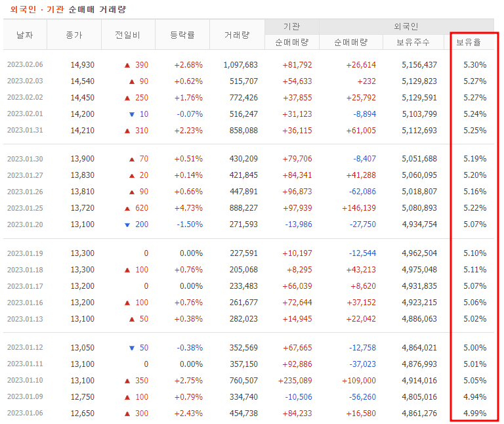Click holdings value 5,156,437
Image resolution: width=504 pixels, height=424 pixels.
point(419,64)
